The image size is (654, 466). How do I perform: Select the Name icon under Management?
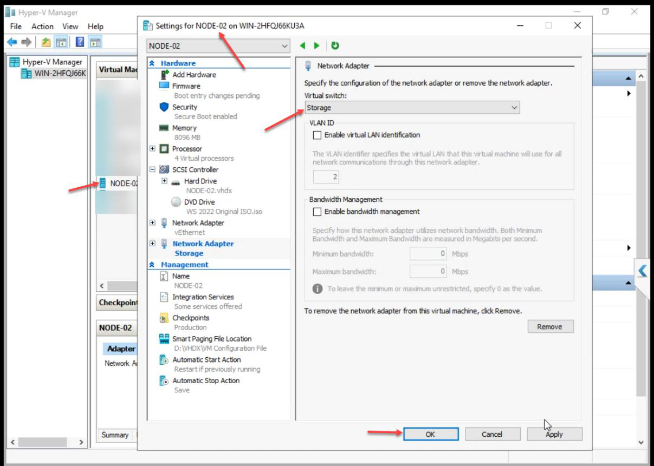click(164, 276)
